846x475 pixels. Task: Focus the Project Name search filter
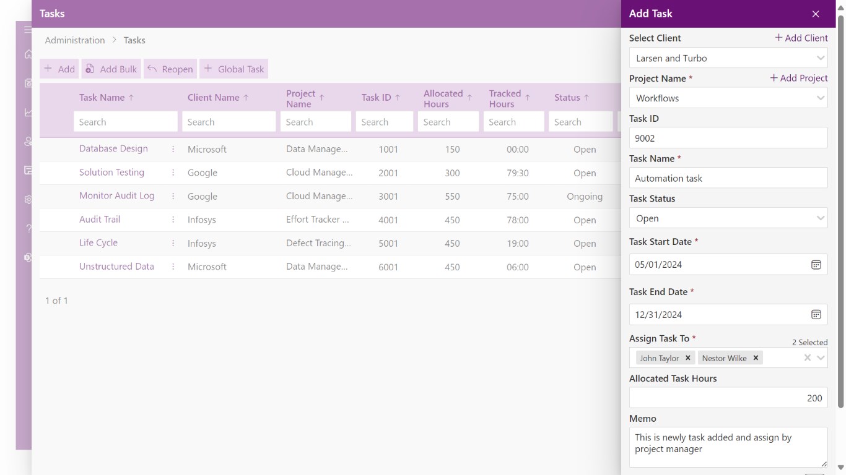point(316,122)
